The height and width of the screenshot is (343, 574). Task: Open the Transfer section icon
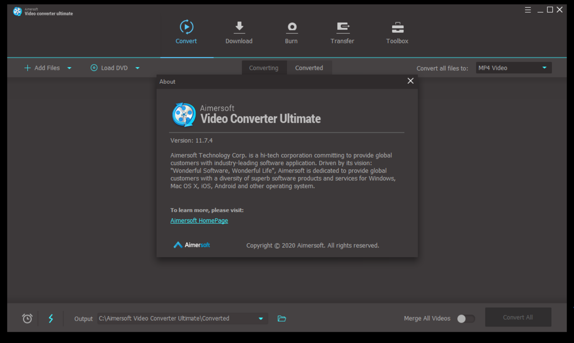coord(343,28)
